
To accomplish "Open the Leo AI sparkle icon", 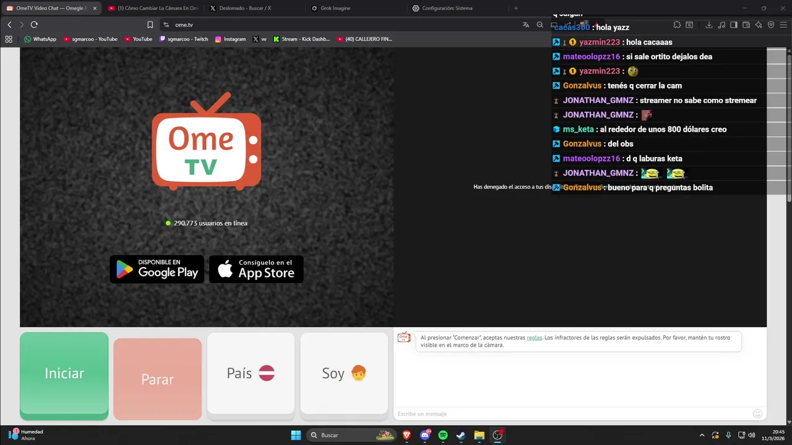I will click(x=759, y=25).
